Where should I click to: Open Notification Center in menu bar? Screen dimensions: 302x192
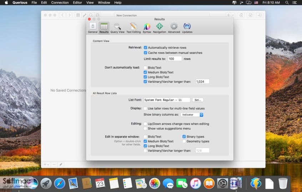(295, 3)
